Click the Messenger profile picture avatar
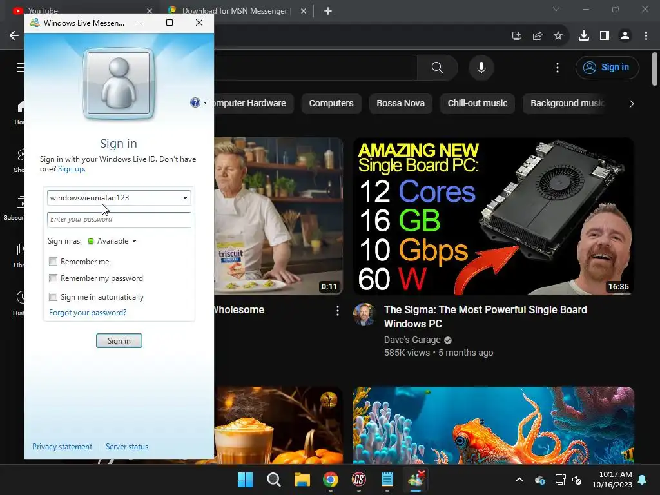 pyautogui.click(x=119, y=83)
